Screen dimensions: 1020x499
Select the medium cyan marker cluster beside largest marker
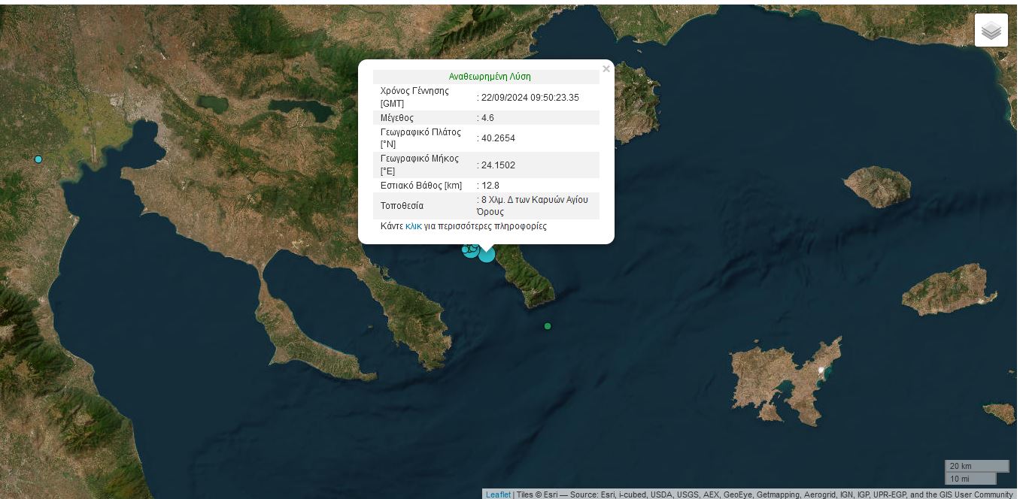point(472,249)
